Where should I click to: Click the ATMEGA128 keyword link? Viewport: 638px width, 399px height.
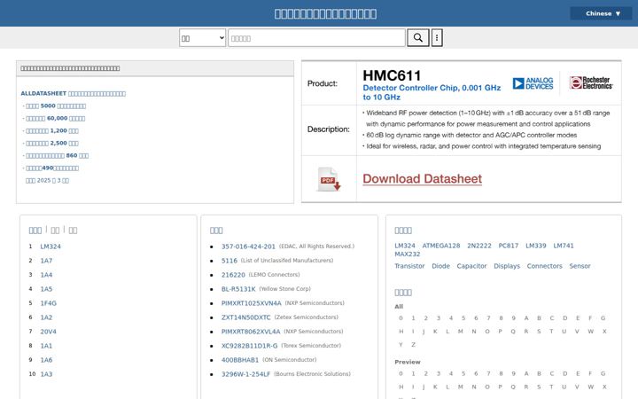coord(441,246)
